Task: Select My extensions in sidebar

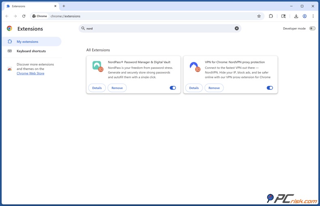Action: click(x=28, y=42)
